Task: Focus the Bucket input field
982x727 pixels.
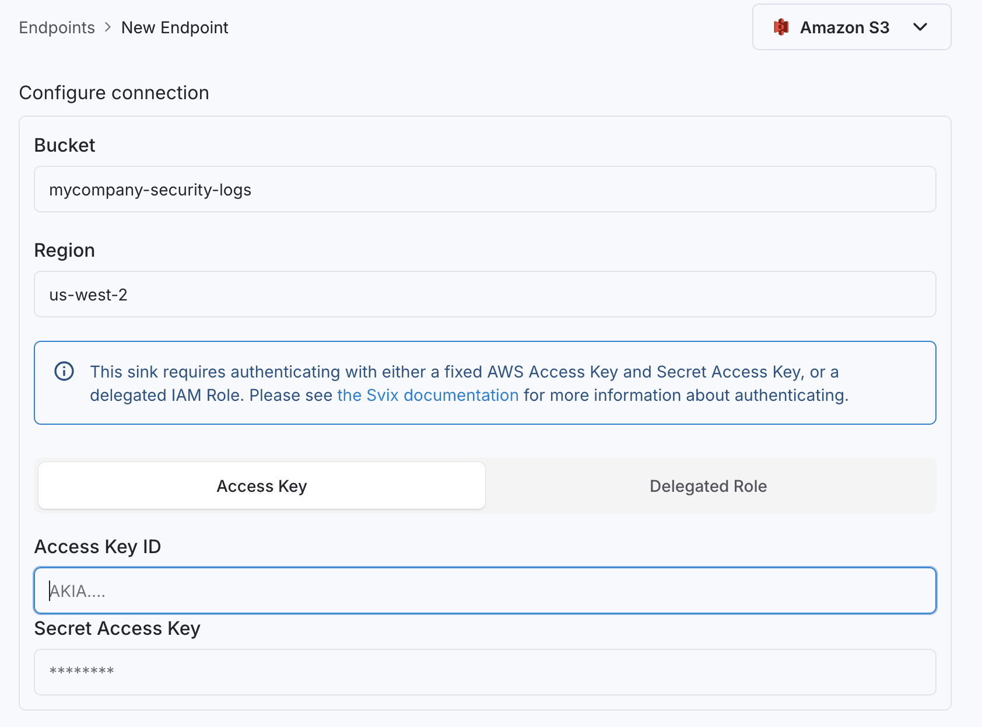Action: tap(485, 189)
